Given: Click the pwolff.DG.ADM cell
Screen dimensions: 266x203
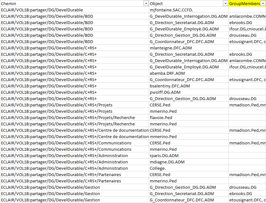Looking at the screenshot, I should tap(165, 92).
